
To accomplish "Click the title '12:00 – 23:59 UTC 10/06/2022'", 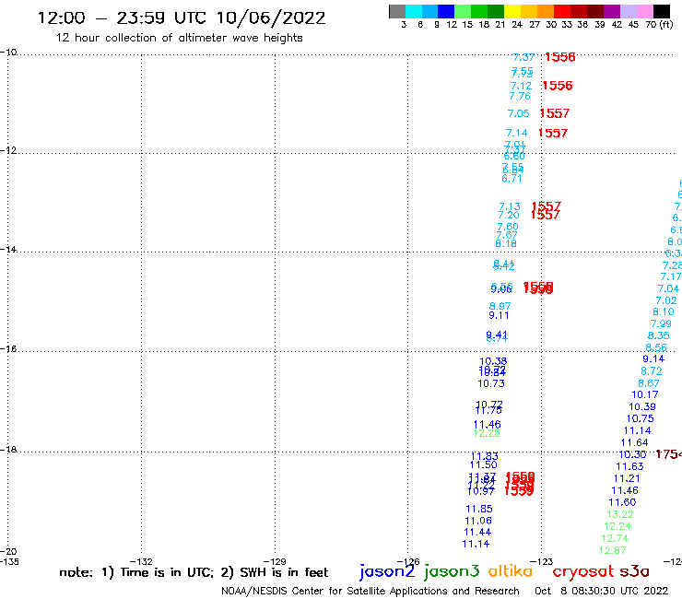I will 182,18.
